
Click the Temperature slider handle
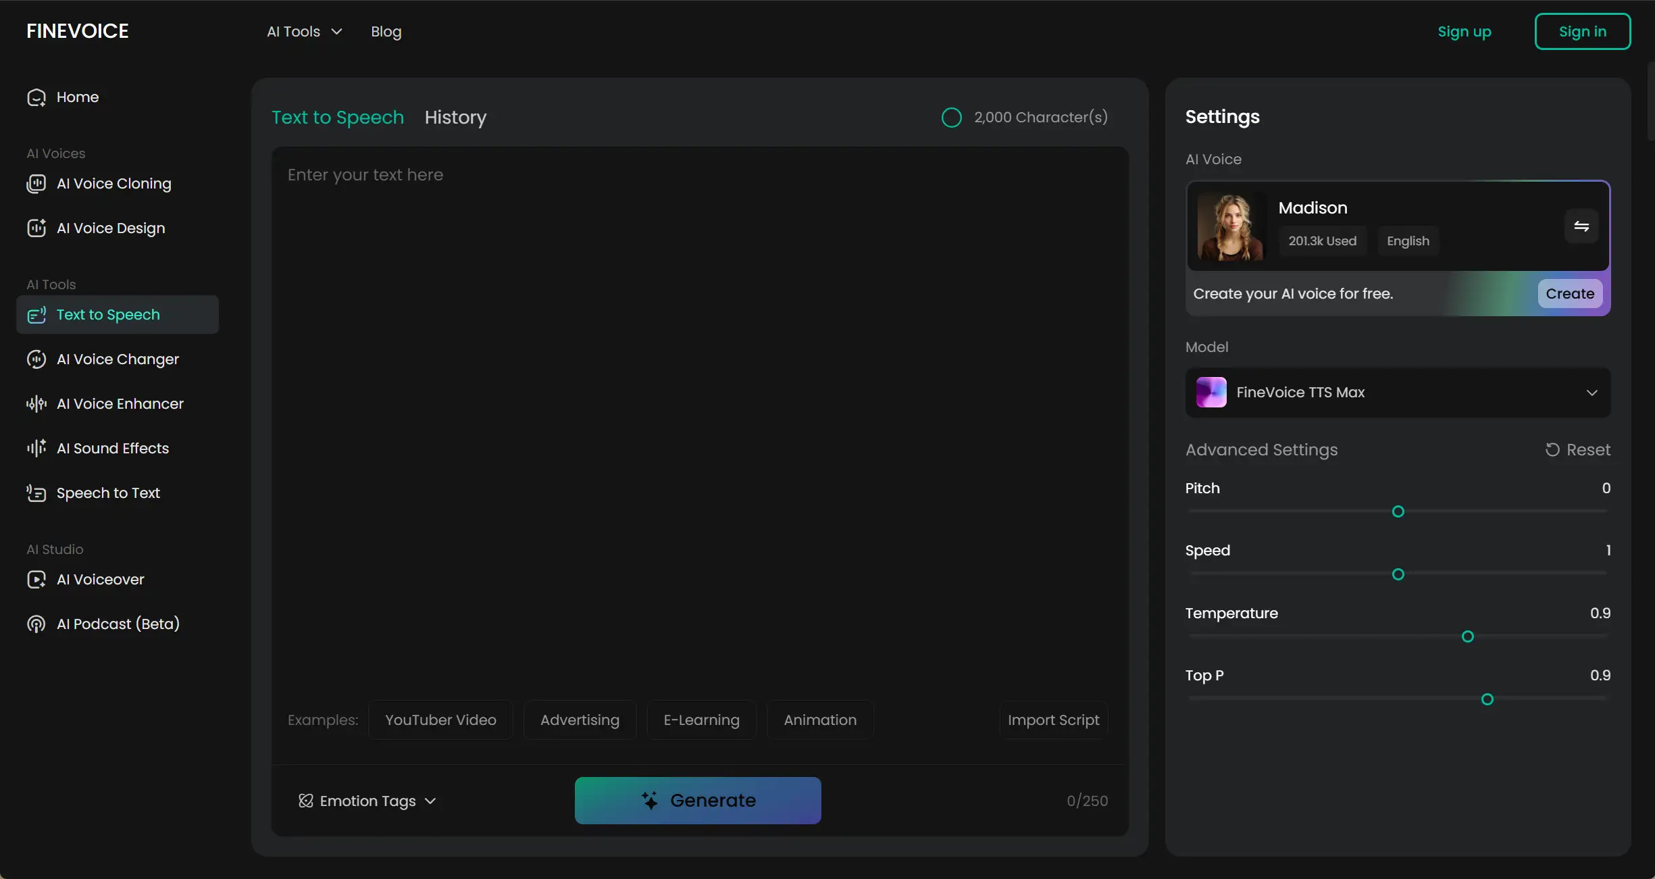[x=1467, y=637]
